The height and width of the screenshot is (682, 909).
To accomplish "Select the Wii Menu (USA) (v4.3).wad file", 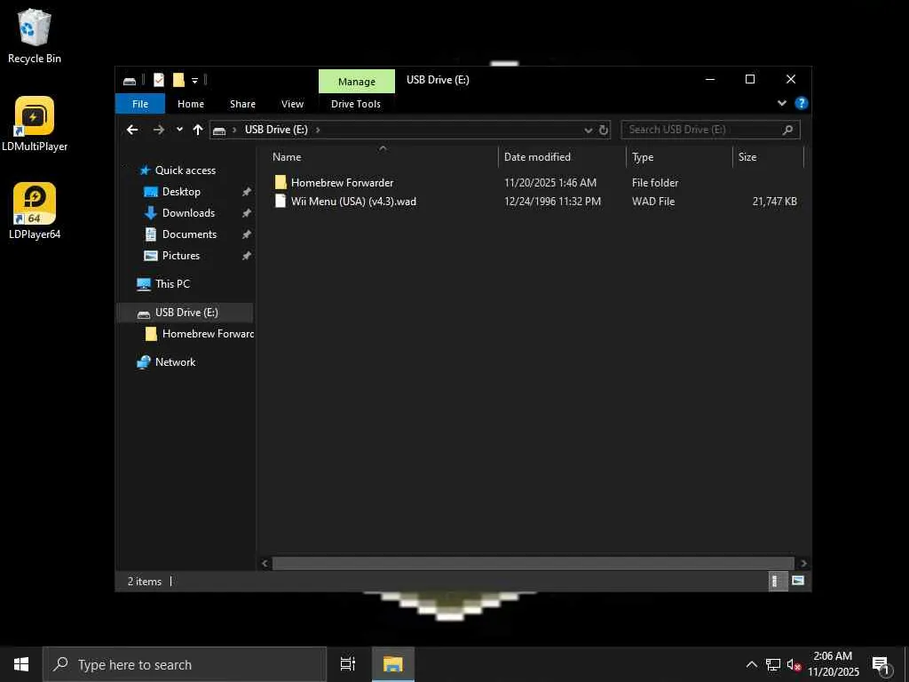I will pyautogui.click(x=353, y=202).
